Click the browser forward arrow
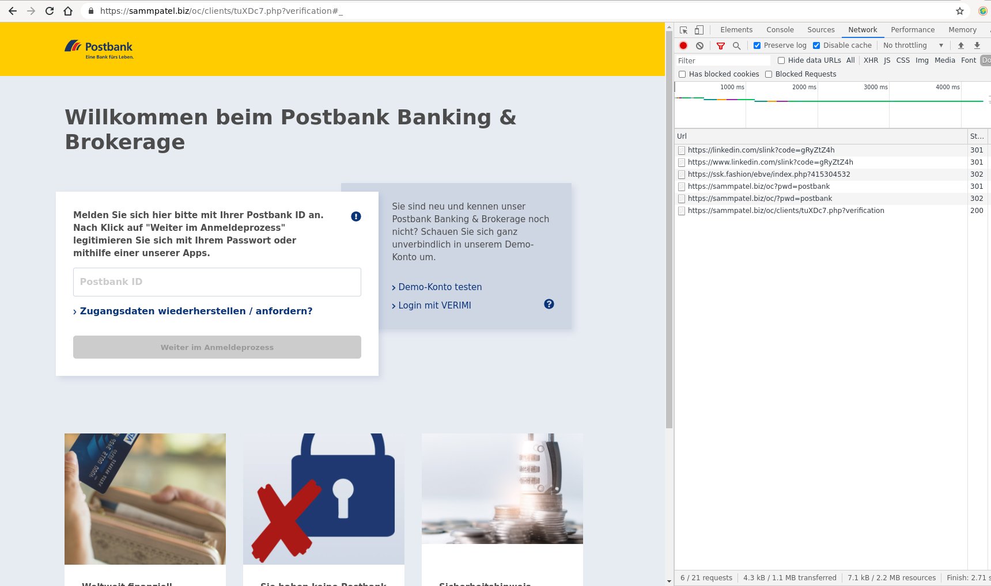 [31, 11]
